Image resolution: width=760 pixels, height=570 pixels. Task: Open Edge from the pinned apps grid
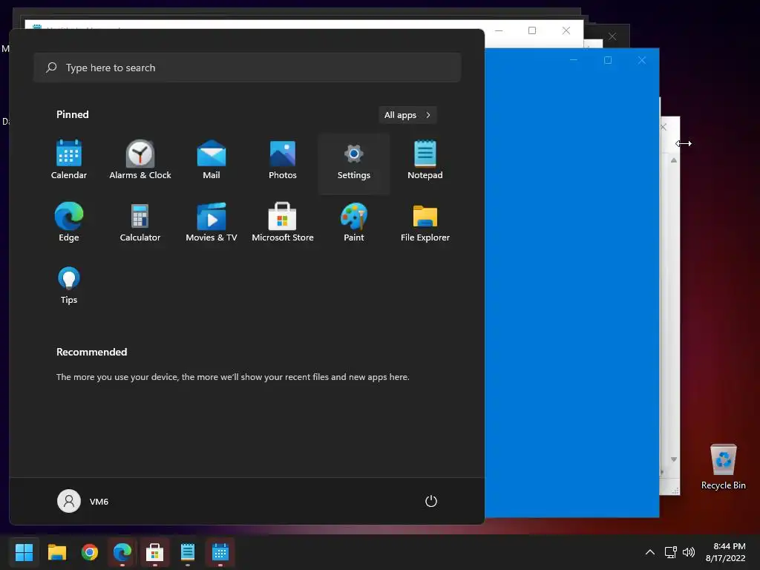pyautogui.click(x=69, y=222)
